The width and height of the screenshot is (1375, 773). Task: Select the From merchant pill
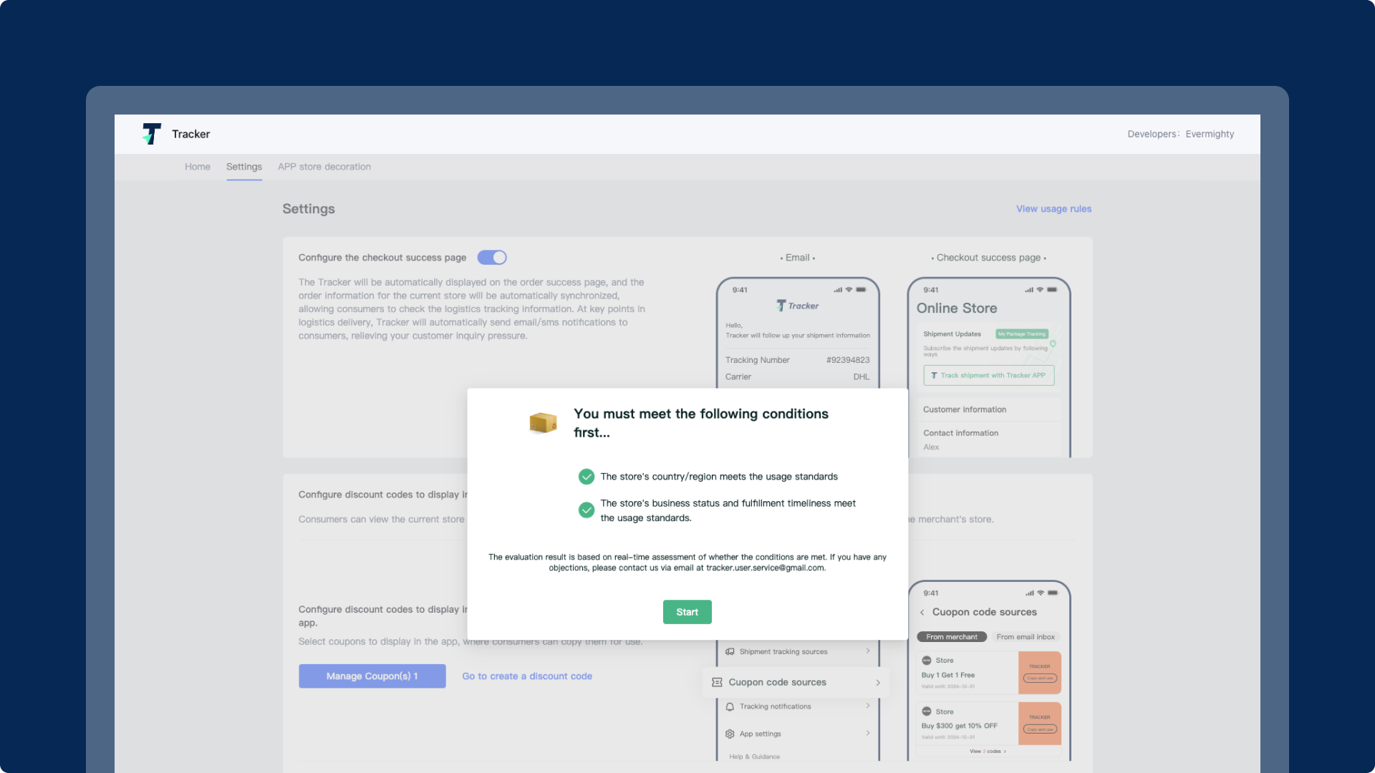tap(951, 637)
